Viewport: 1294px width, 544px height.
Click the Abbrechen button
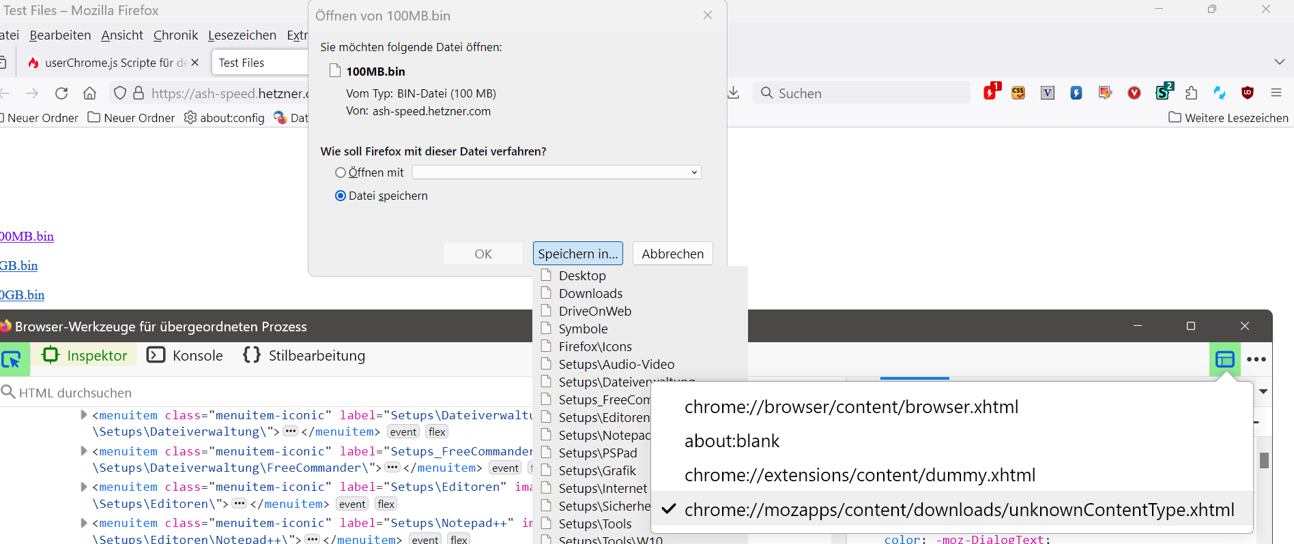[672, 254]
